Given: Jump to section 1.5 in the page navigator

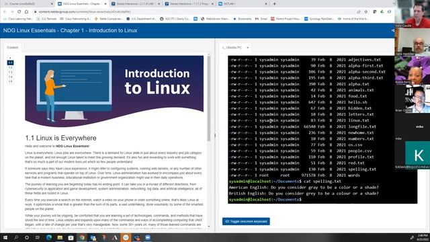Looking at the screenshot, I should tap(10, 81).
